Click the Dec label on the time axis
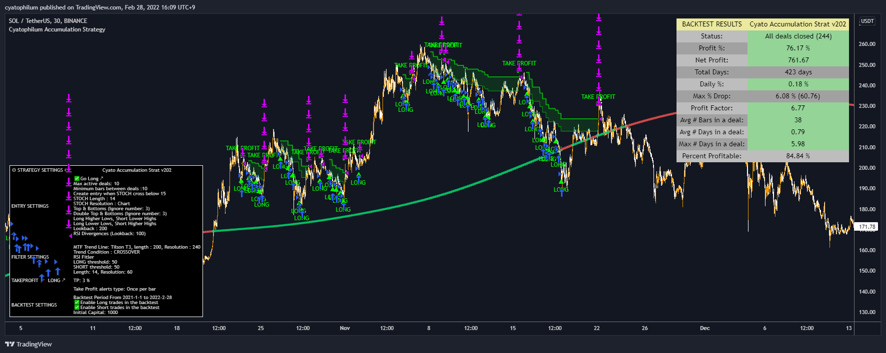This screenshot has width=886, height=353. (704, 328)
